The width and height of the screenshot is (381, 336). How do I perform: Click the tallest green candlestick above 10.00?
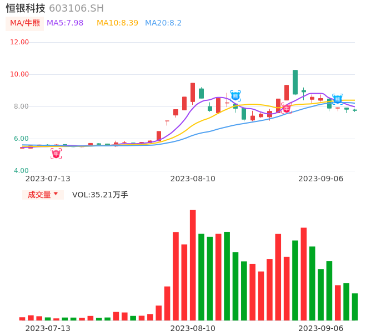click(295, 82)
